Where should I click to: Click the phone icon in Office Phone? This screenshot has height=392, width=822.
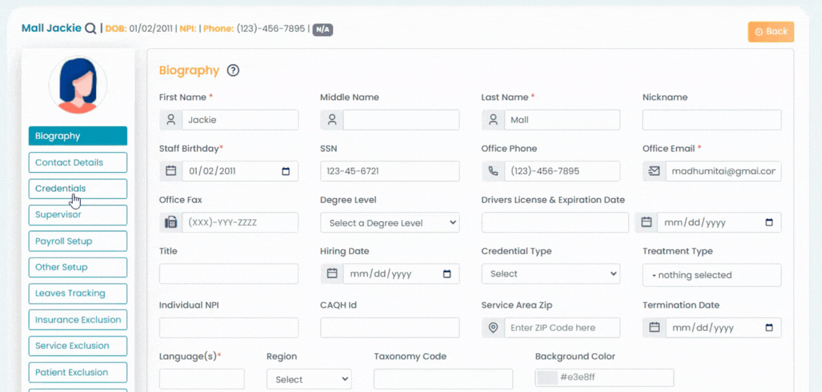click(x=493, y=171)
